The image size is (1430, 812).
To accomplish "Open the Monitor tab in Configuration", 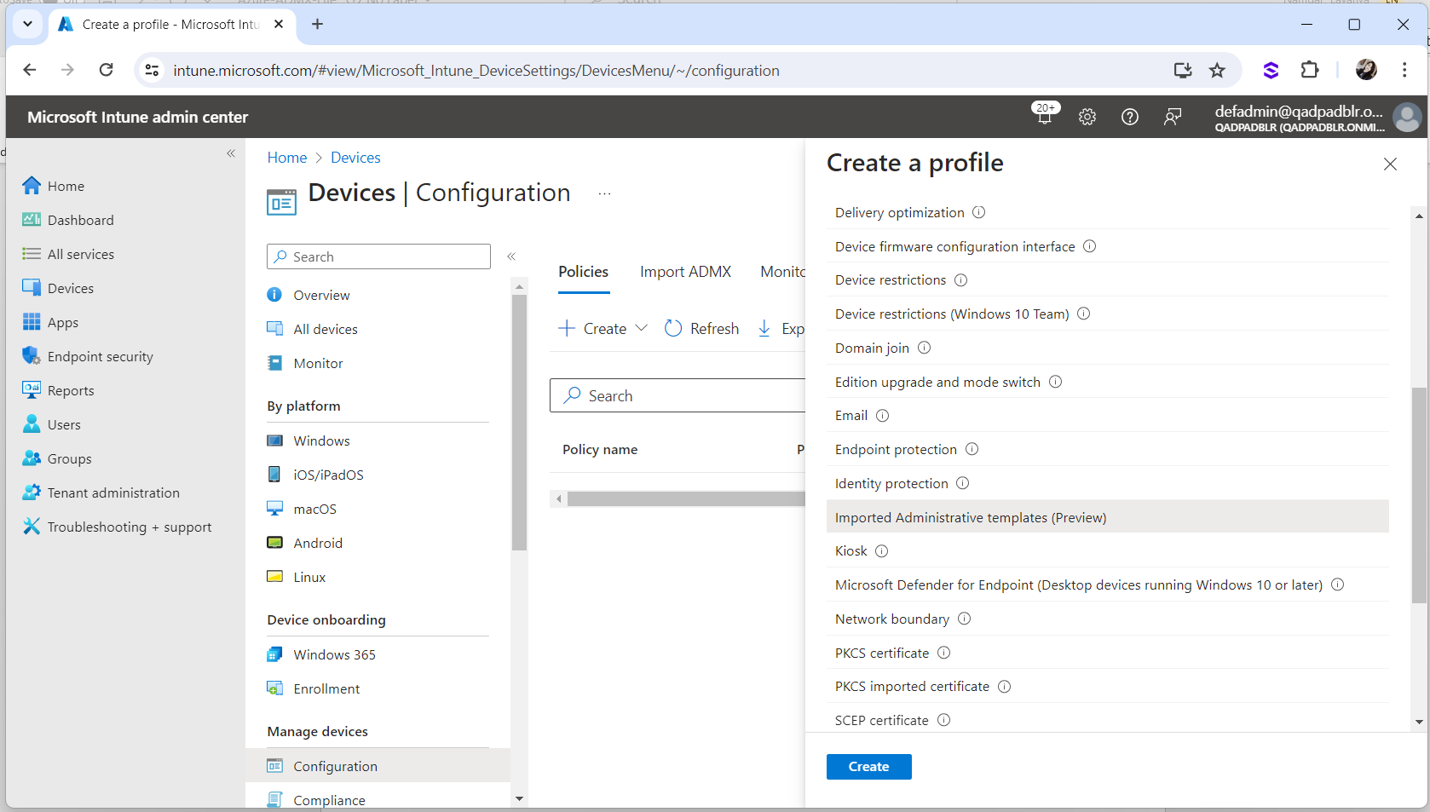I will pyautogui.click(x=783, y=272).
